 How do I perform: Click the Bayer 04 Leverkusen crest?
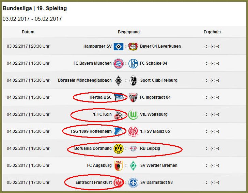[x=133, y=47]
